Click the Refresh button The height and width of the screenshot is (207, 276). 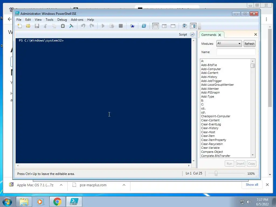coord(249,44)
